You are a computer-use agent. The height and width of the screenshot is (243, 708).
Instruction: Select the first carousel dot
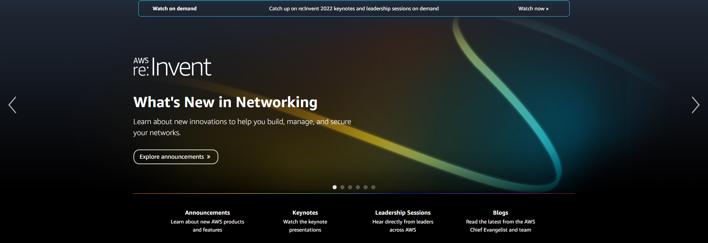coord(334,187)
